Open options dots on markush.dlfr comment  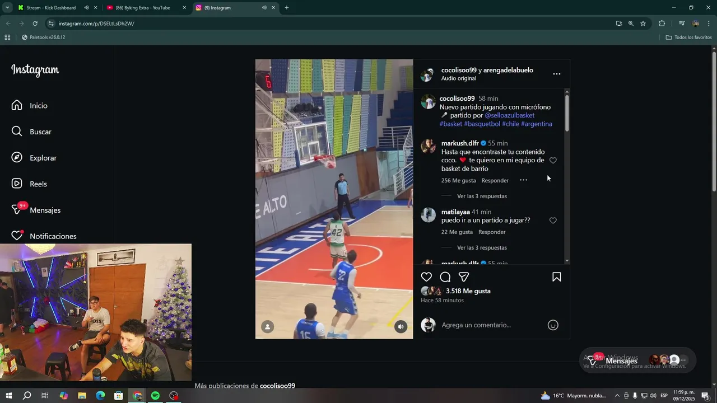(x=523, y=180)
